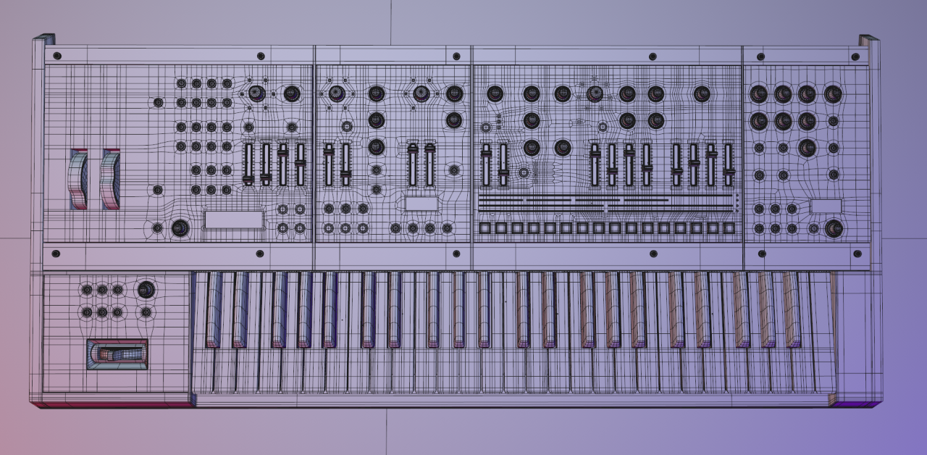Click the horizontal lever below the keyboard-side button cluster
This screenshot has width=927, height=455.
tap(117, 354)
